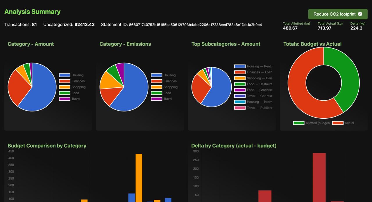
Task: Click the Reduce CO2 footprint button
Action: (338, 14)
